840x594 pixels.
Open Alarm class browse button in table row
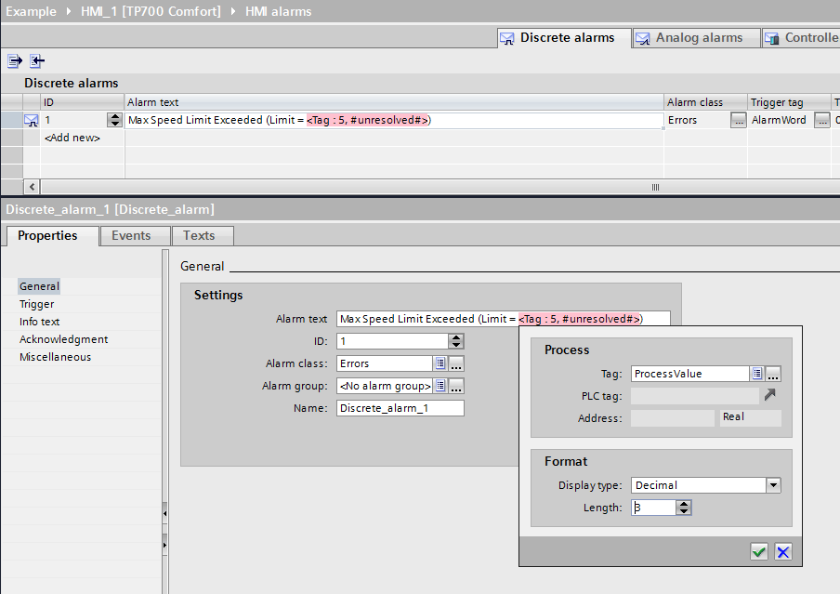coord(738,120)
